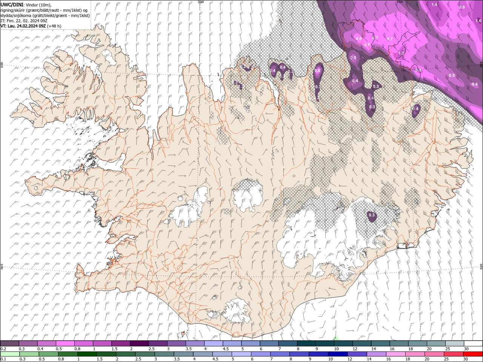483x362 pixels.
Task: Click the '15W' longitude label at top
Action: click(400, 2)
